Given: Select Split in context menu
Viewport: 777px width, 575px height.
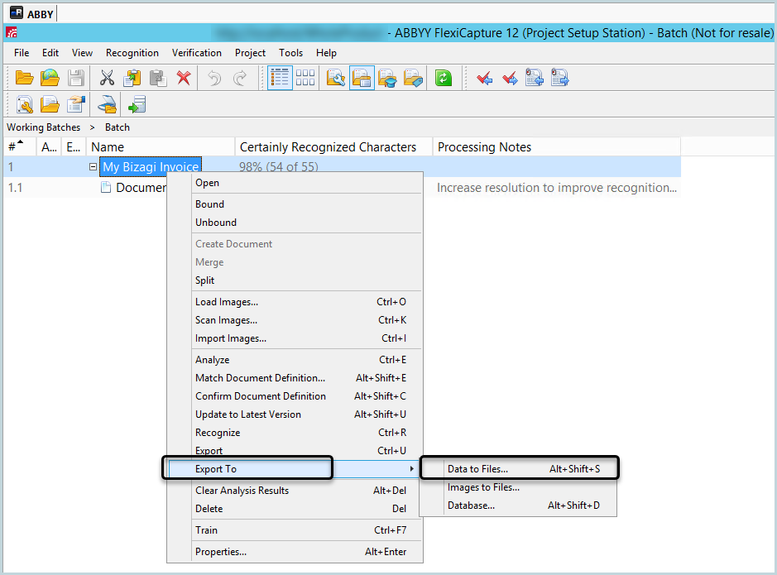Looking at the screenshot, I should click(x=295, y=280).
